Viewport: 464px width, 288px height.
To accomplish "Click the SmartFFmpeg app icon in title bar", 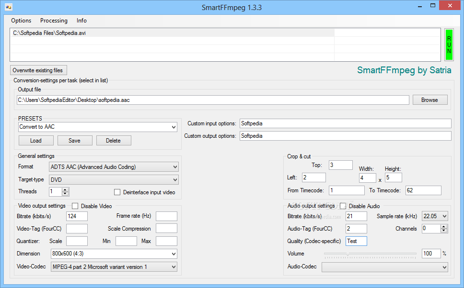I will click(8, 7).
